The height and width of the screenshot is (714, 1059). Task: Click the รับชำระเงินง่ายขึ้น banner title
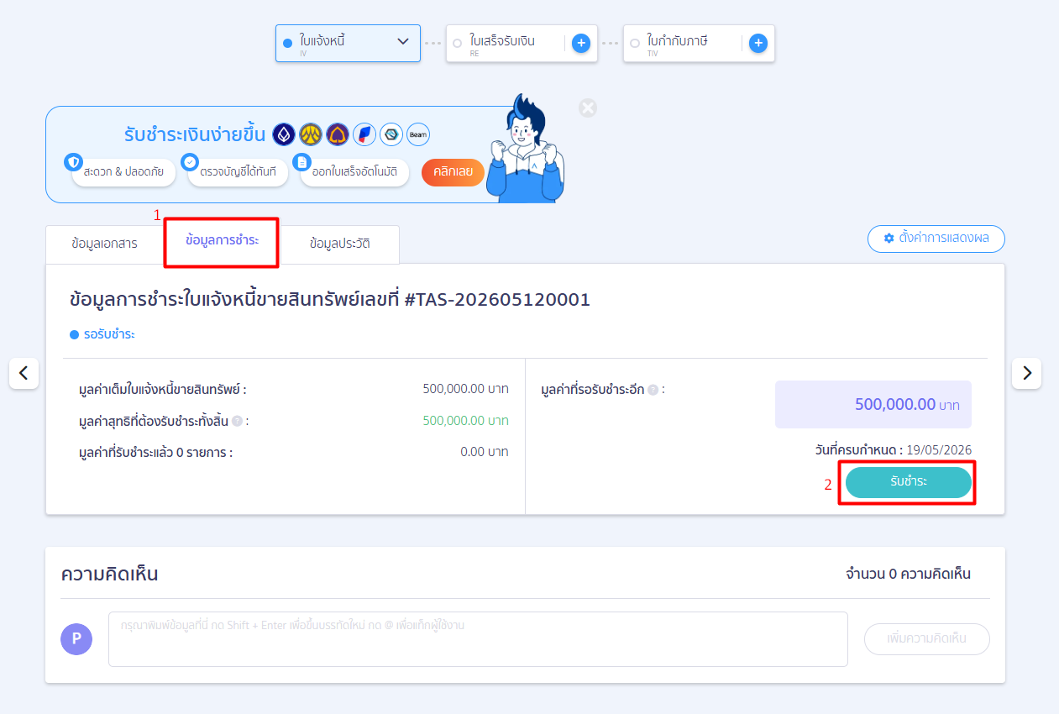(195, 134)
